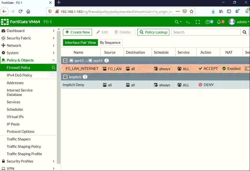Image resolution: width=250 pixels, height=171 pixels.
Task: Click the FortiGate VM64 logo icon
Action: click(4, 22)
